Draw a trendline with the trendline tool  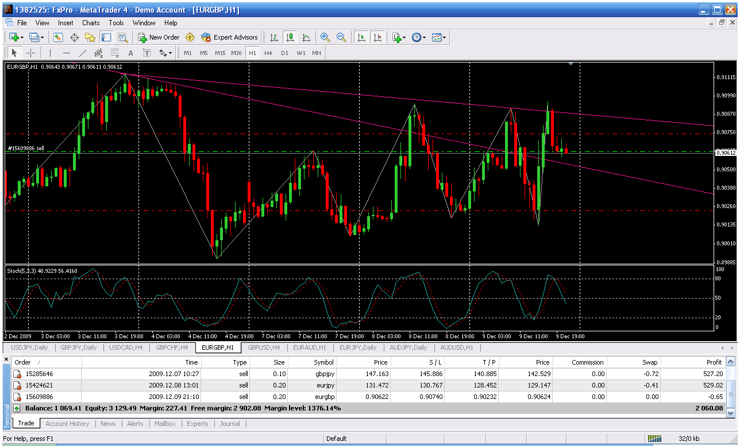click(x=82, y=53)
